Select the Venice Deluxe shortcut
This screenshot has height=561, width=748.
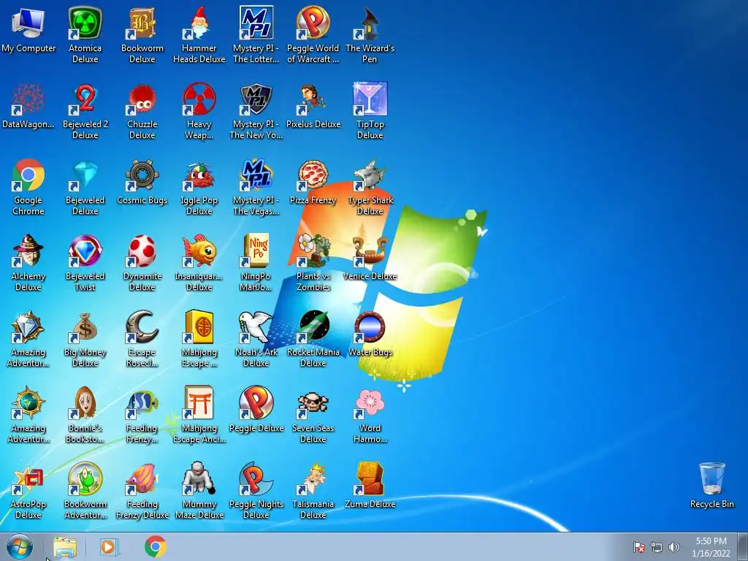point(370,251)
